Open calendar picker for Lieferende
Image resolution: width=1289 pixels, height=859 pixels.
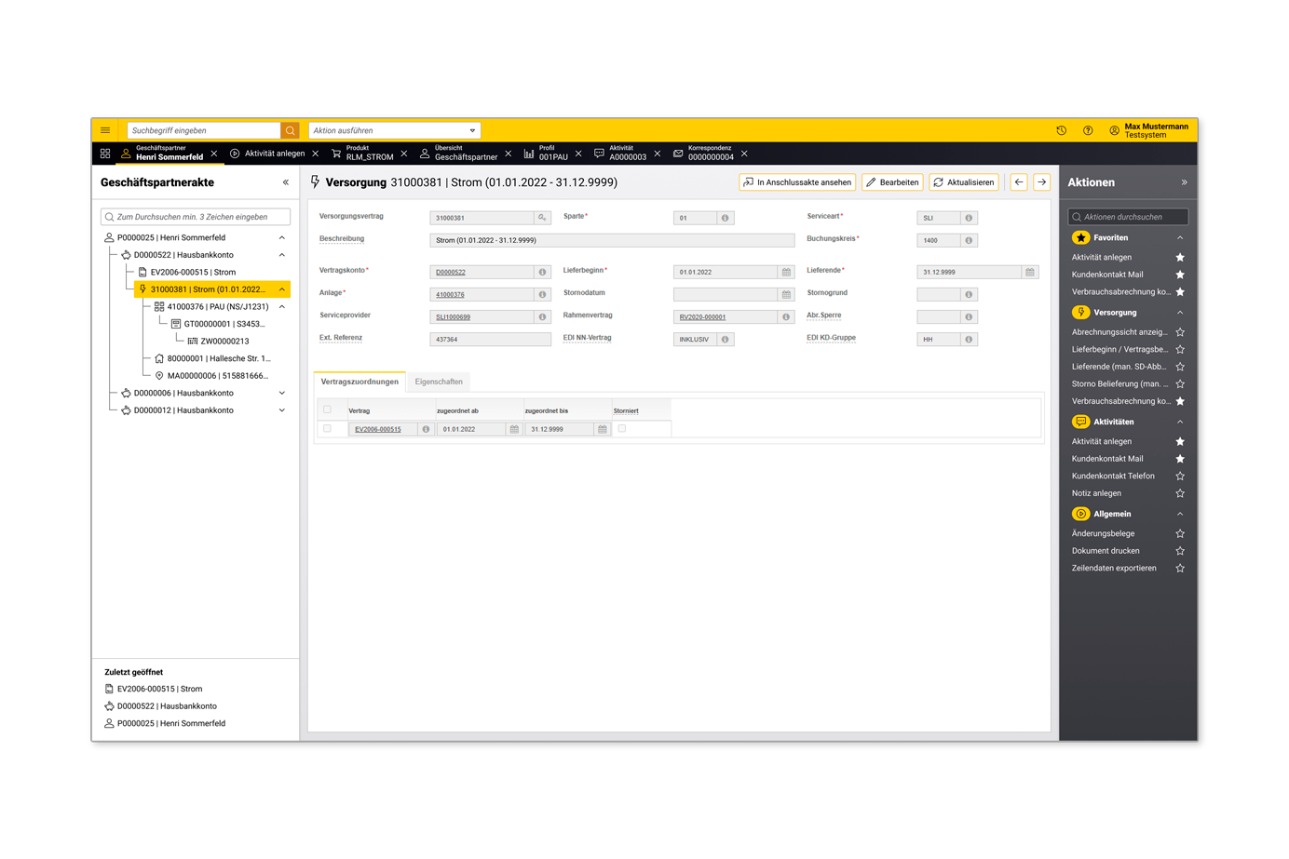(1030, 272)
